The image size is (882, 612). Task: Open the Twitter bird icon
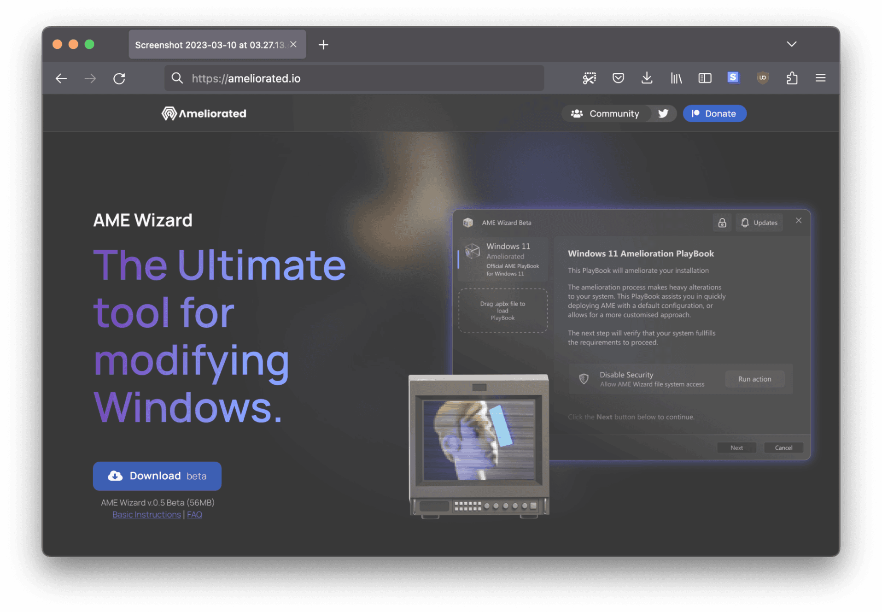663,113
